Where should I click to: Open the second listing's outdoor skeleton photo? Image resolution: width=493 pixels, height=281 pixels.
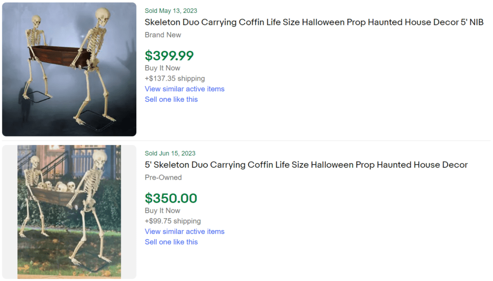69,211
